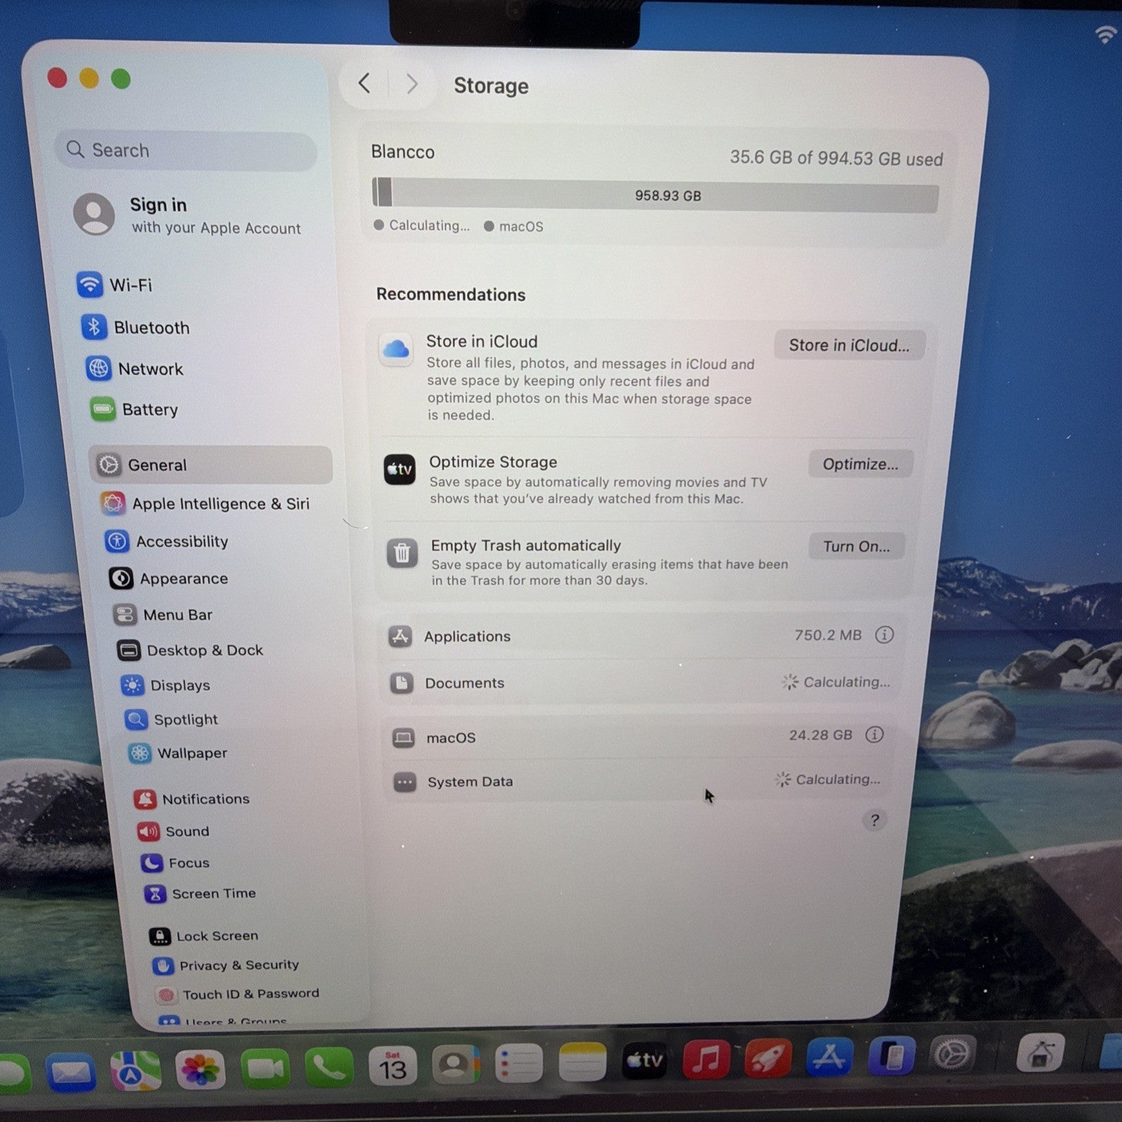1122x1122 pixels.
Task: Click Turn On... for Empty Trash automatically
Action: coord(856,546)
